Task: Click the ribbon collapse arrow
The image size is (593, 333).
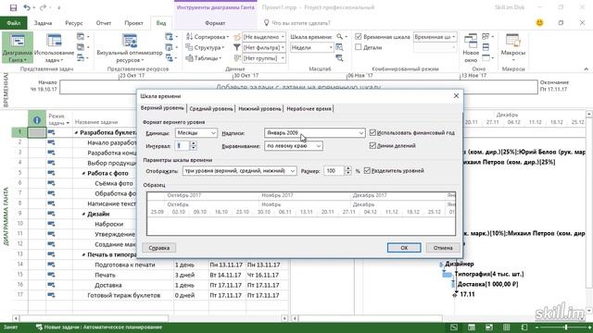Action: point(586,68)
